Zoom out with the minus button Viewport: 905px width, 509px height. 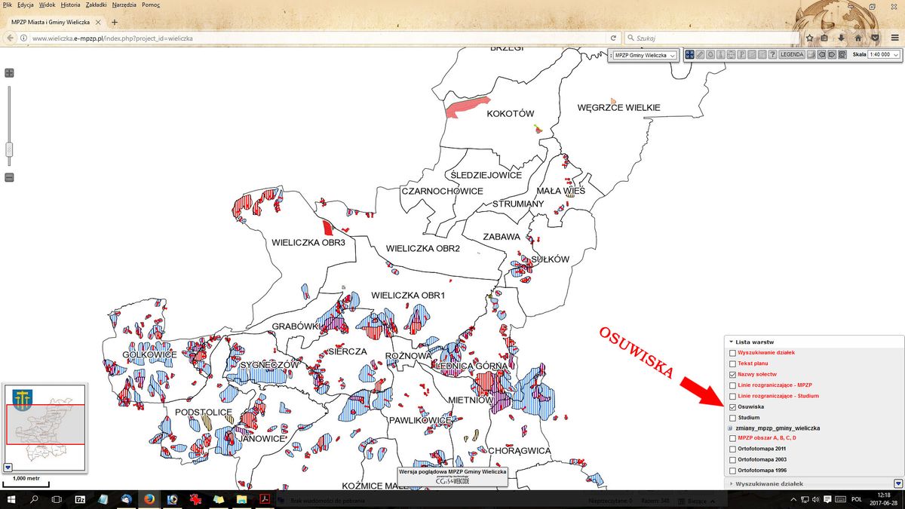pyautogui.click(x=9, y=177)
